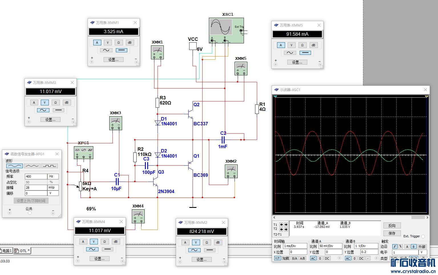Screen dimensions: 438x275
Task: Select the D1 1N4001 diode
Action: 158,123
